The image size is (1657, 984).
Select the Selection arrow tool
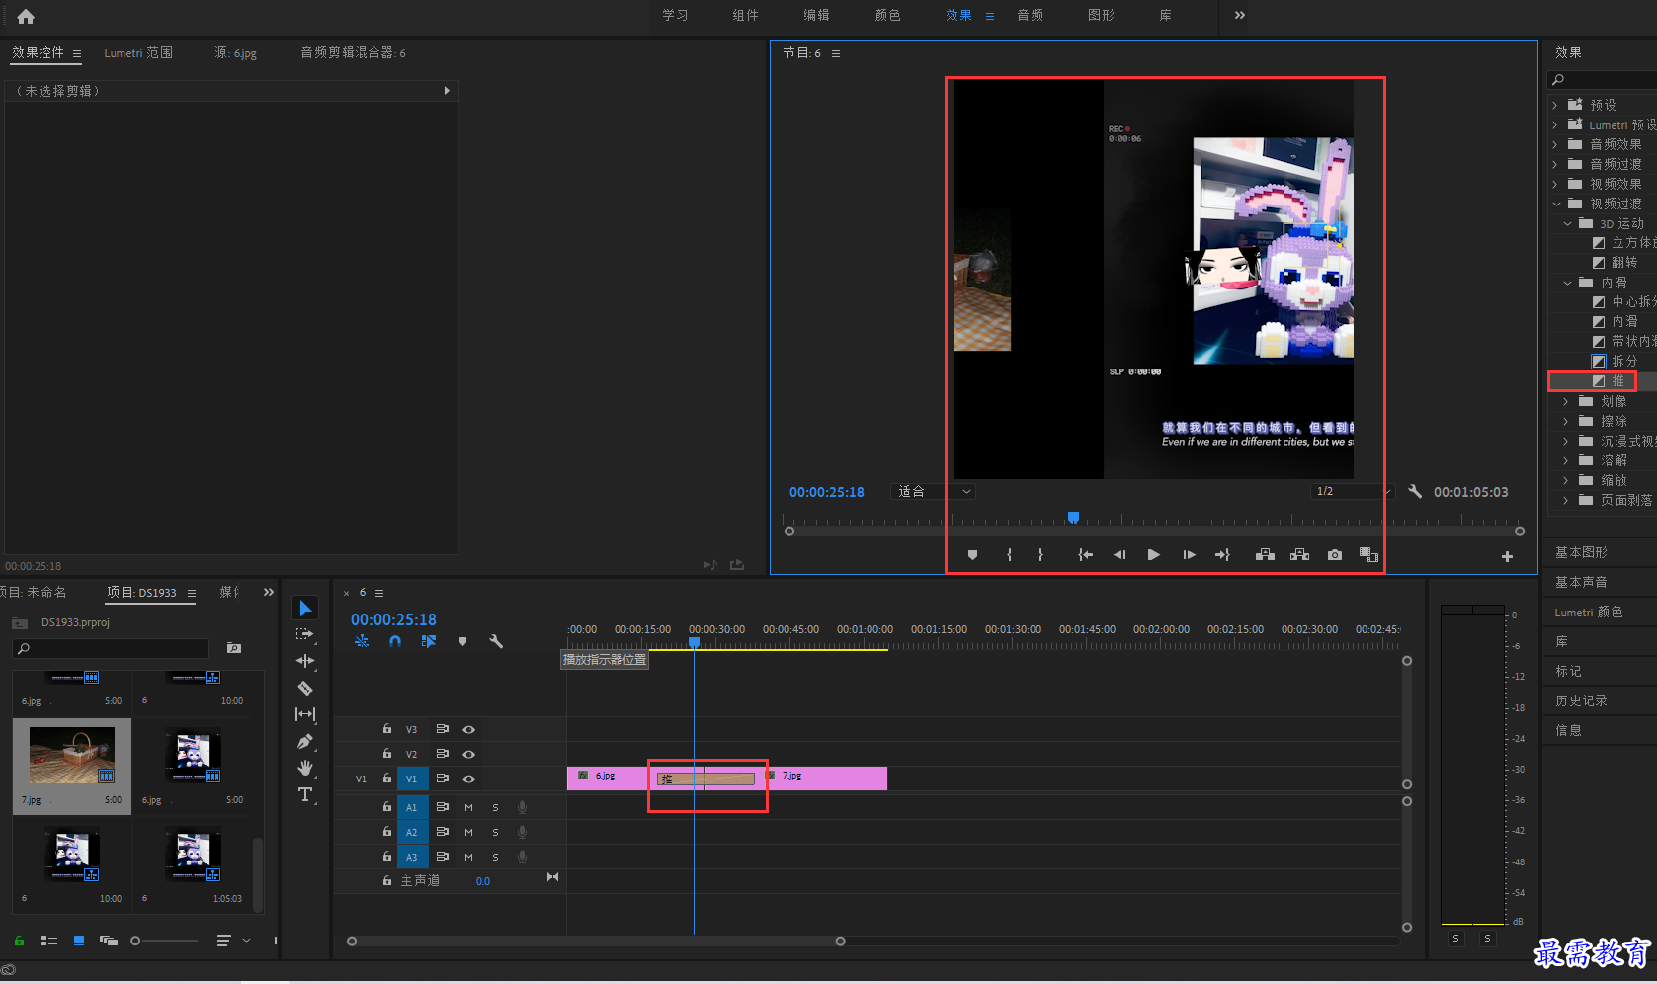click(x=305, y=609)
